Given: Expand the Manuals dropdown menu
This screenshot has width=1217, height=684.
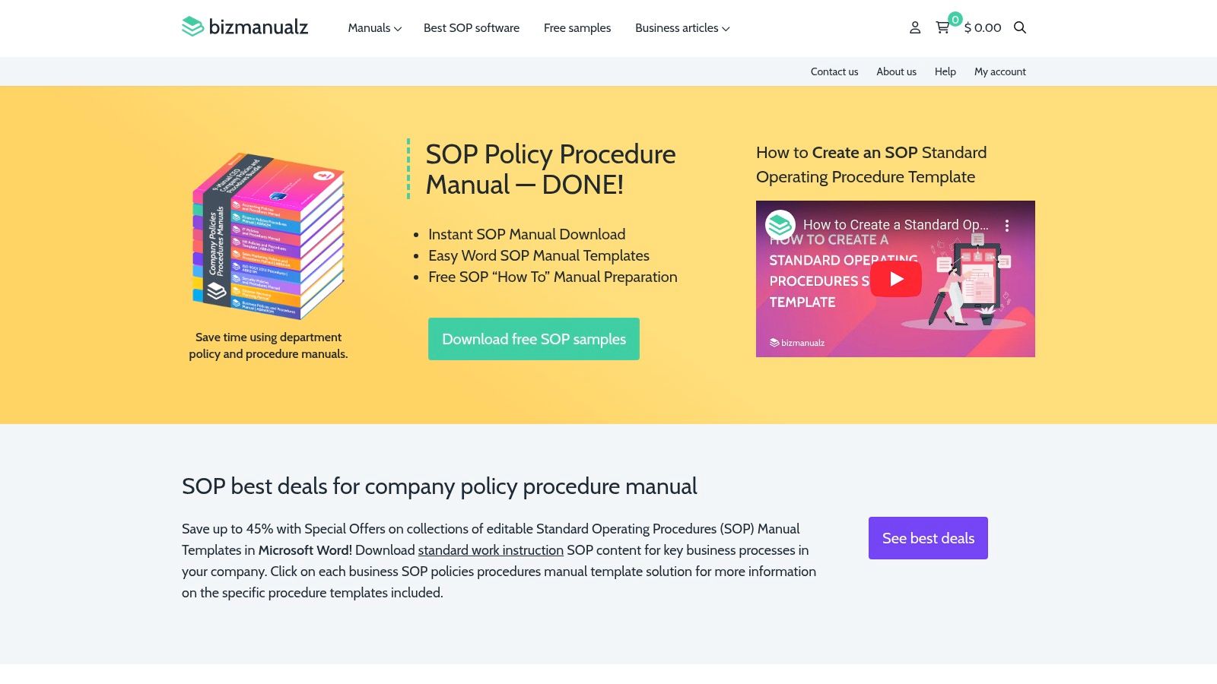Looking at the screenshot, I should tap(374, 28).
